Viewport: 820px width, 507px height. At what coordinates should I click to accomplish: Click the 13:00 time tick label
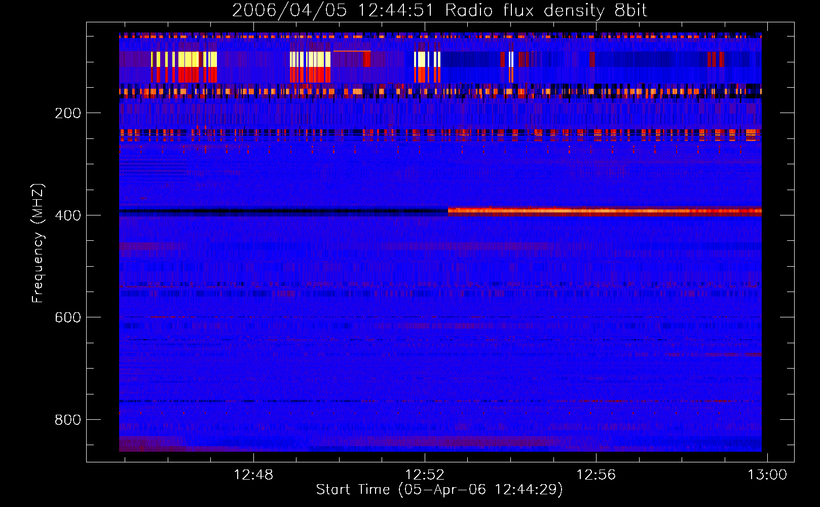pos(767,475)
